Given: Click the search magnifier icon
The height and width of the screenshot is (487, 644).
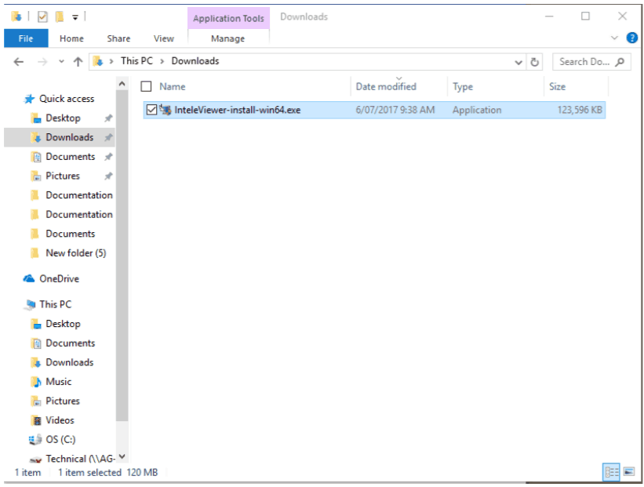Looking at the screenshot, I should coord(620,62).
